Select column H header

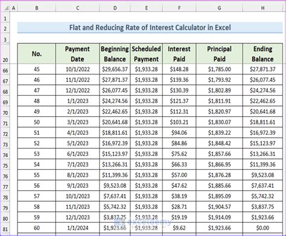point(262,8)
